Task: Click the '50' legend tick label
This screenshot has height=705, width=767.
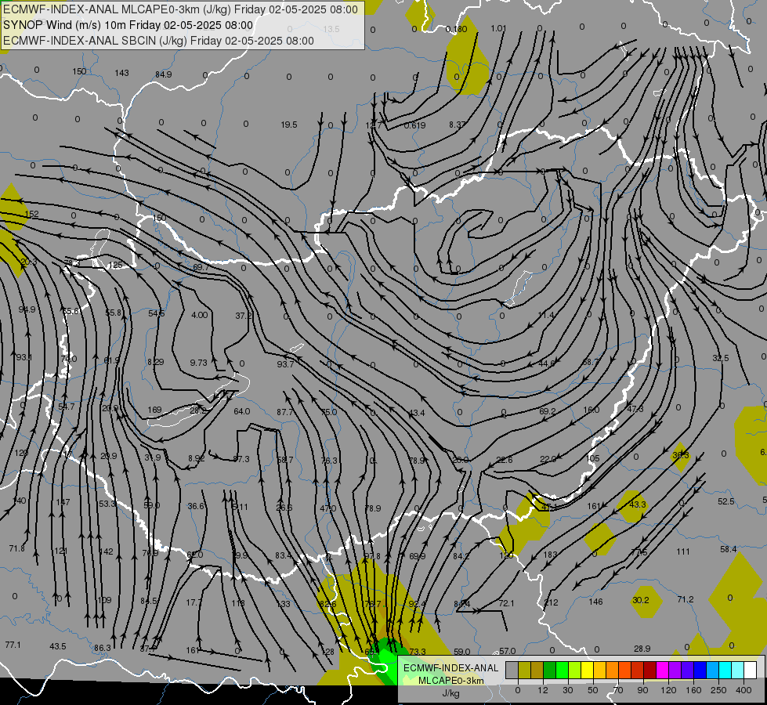Action: click(x=592, y=690)
